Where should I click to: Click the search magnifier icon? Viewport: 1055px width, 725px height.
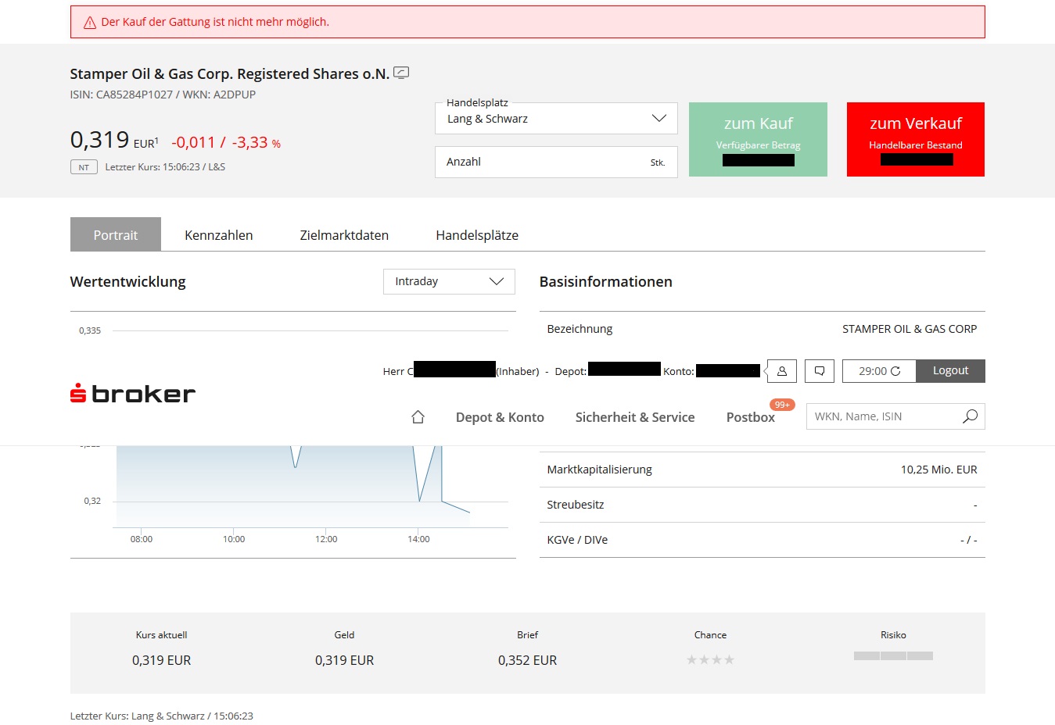coord(970,416)
